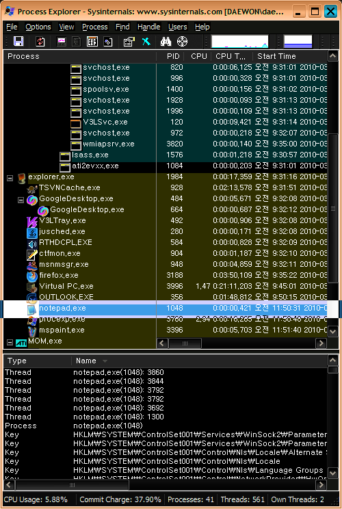Click the Refresh Now toolbar icon
The image size is (342, 509).
point(40,42)
